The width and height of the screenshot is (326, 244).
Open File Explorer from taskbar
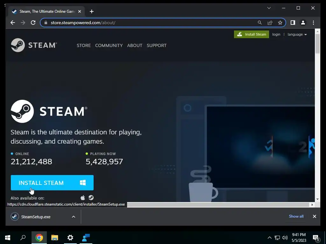pyautogui.click(x=55, y=238)
